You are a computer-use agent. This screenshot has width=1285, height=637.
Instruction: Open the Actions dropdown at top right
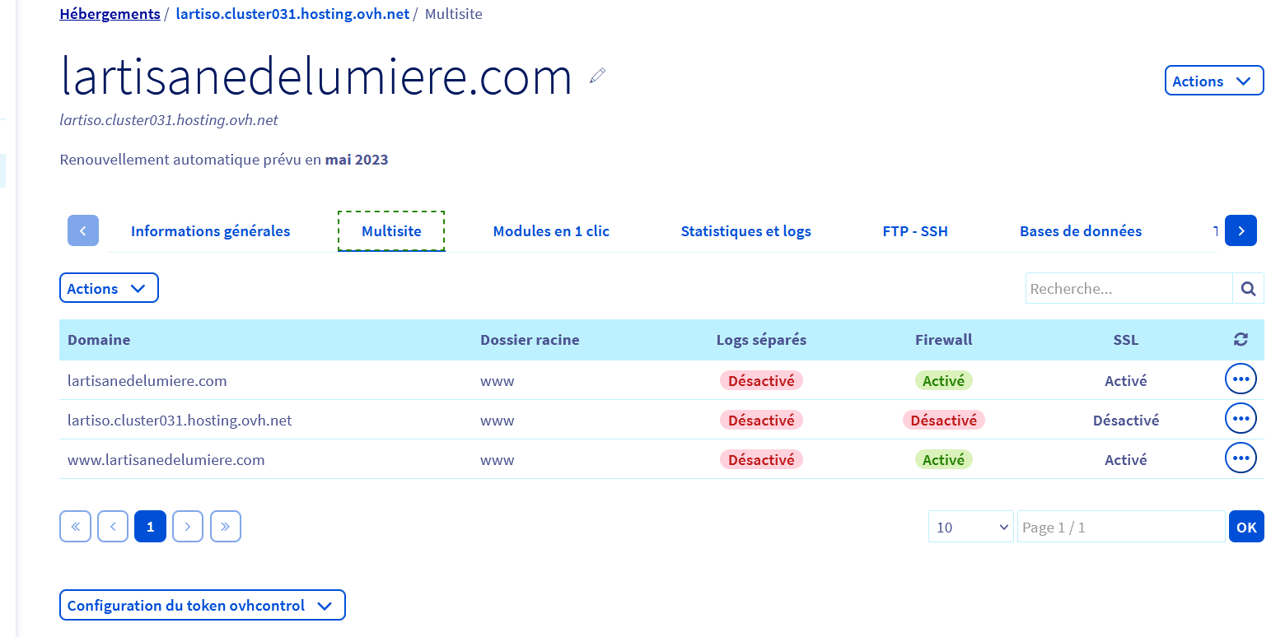[1213, 81]
